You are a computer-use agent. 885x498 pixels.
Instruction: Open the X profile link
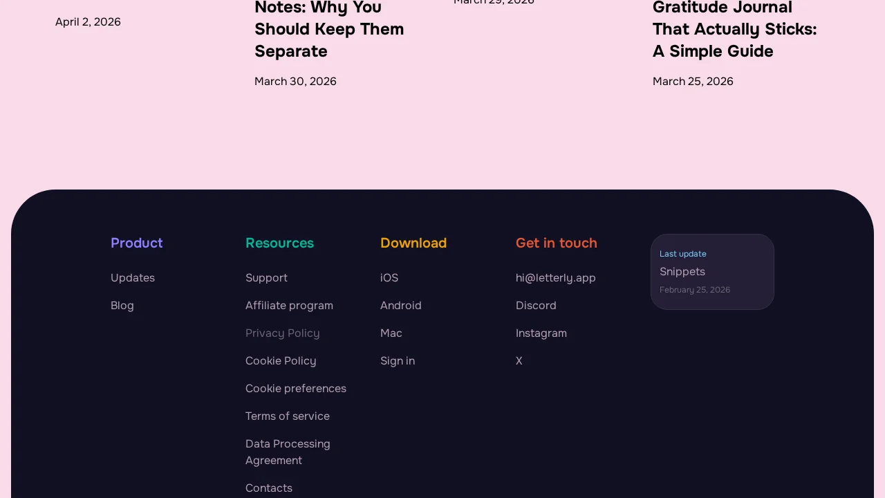click(x=519, y=360)
